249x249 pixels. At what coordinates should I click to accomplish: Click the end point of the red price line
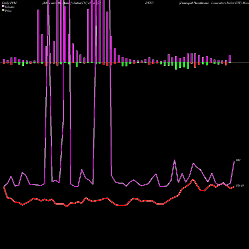coord(234,187)
